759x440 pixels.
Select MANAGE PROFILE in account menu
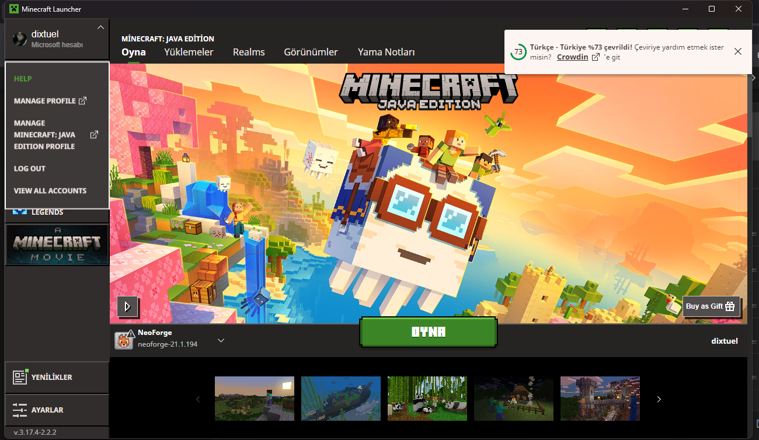(x=50, y=101)
